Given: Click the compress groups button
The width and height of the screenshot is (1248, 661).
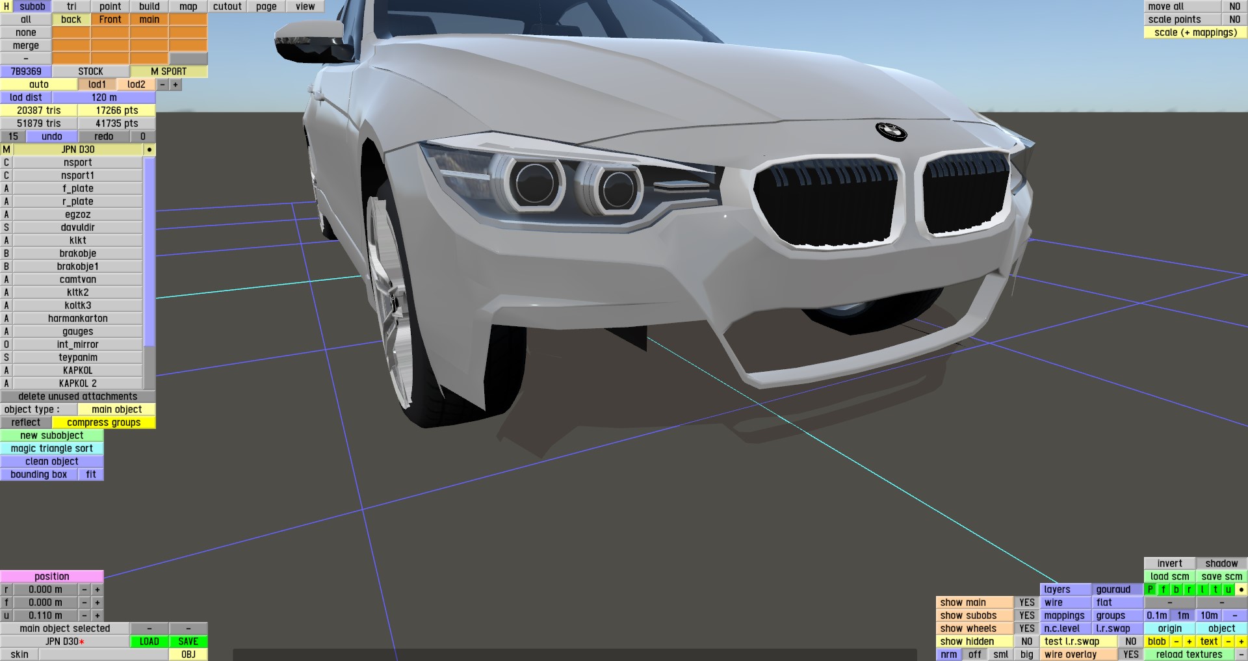Looking at the screenshot, I should (104, 422).
